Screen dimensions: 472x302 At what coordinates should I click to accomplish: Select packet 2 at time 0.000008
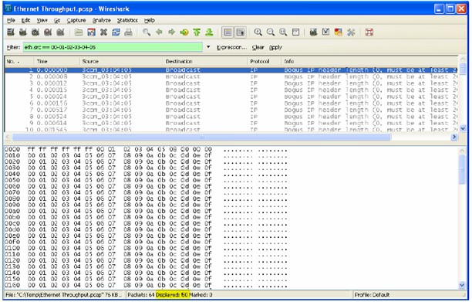coord(231,76)
